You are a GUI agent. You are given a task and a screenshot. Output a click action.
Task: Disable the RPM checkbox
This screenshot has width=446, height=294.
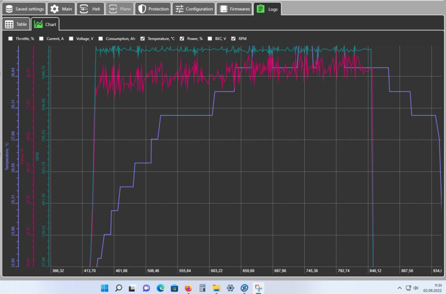coord(233,38)
